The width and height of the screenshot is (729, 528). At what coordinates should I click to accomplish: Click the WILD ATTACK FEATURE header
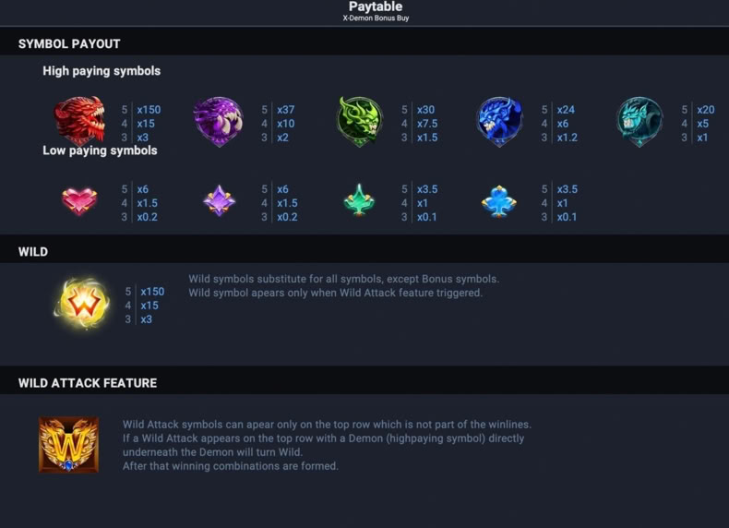point(88,383)
